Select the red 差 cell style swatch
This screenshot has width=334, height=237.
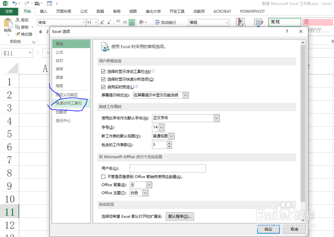click(317, 22)
